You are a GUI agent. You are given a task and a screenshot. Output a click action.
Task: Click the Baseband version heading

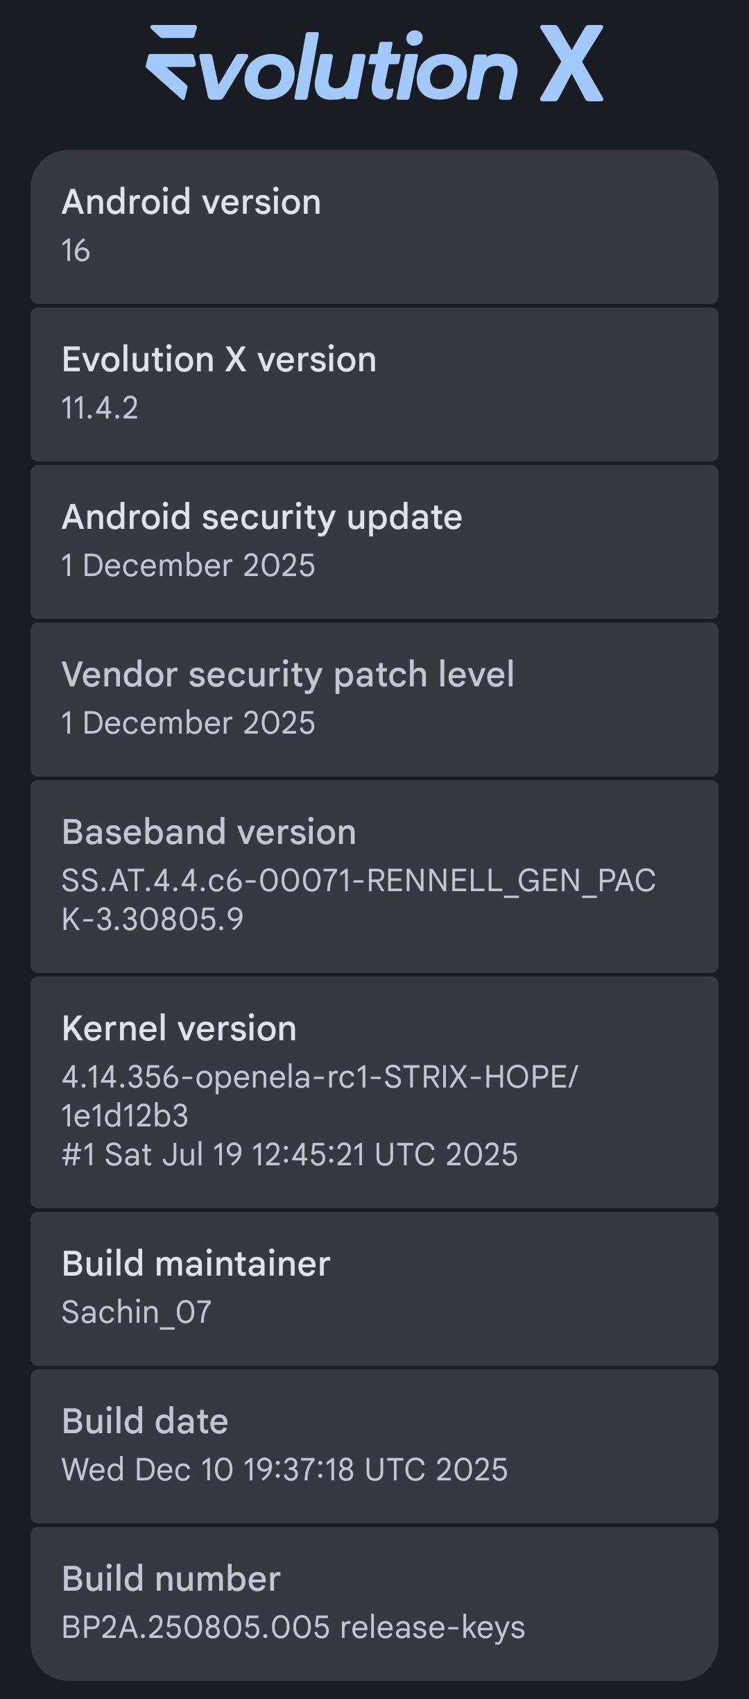coord(209,832)
